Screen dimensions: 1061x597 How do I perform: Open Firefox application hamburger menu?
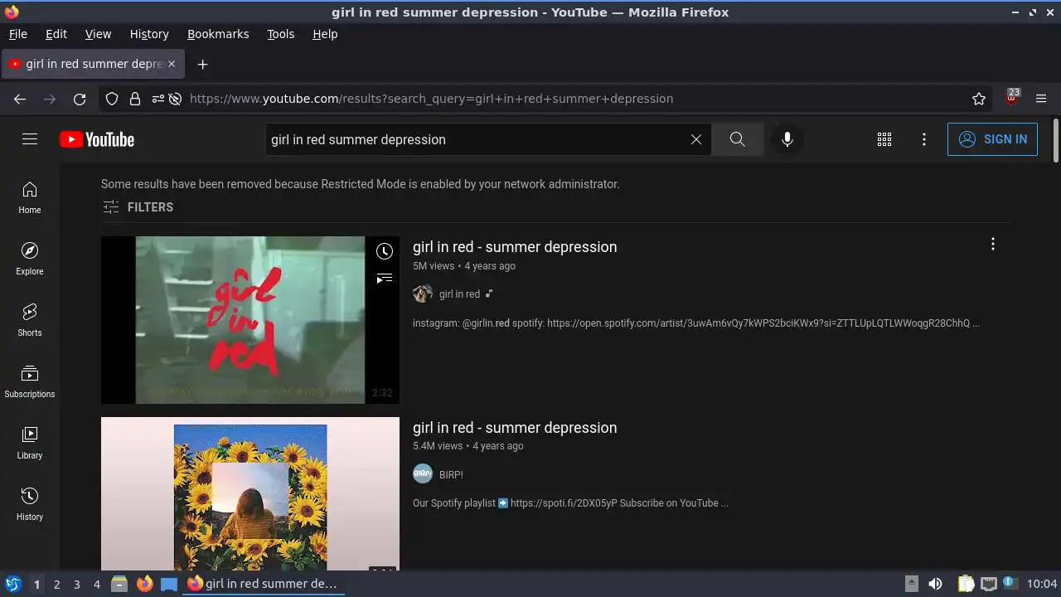pyautogui.click(x=1042, y=99)
